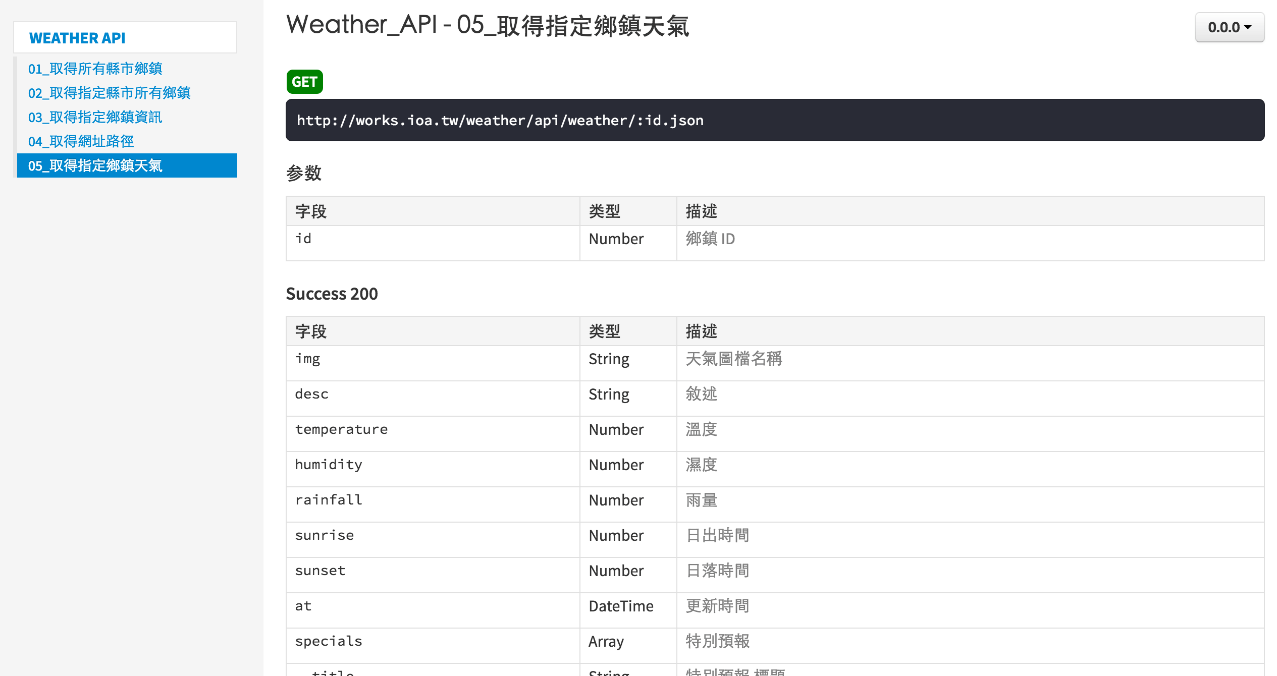Screen dimensions: 1277x676
Task: Click the id parameter field cell
Action: (x=303, y=239)
